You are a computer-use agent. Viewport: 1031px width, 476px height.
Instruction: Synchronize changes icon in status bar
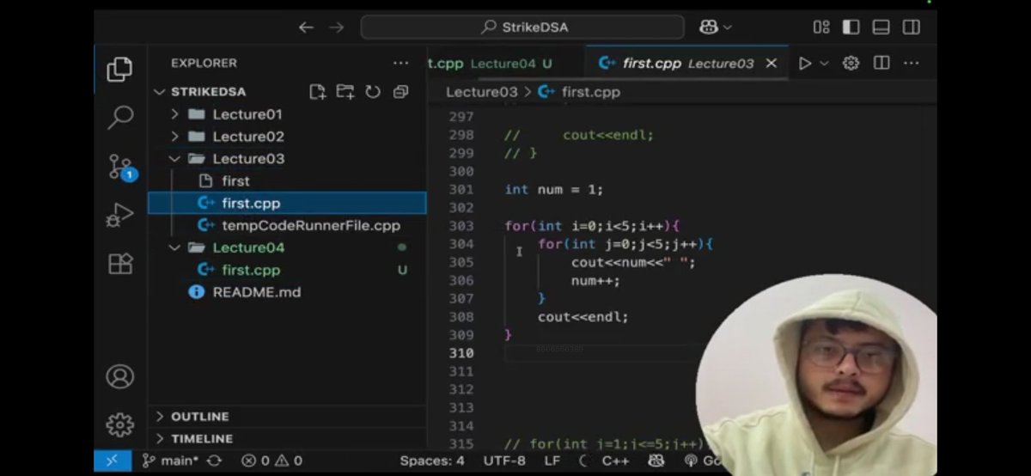coord(214,461)
